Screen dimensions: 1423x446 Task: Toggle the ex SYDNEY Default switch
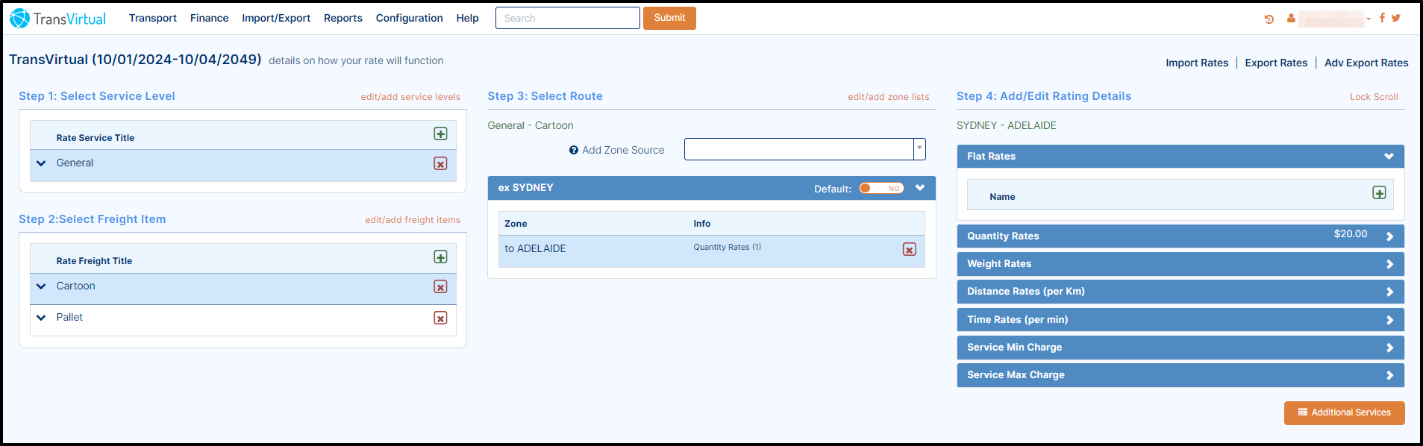click(881, 188)
